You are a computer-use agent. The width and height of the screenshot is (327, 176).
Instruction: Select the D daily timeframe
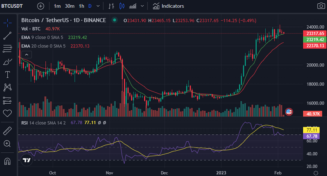point(90,6)
